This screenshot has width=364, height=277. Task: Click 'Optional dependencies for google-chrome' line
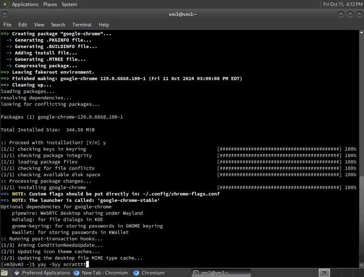56,207
